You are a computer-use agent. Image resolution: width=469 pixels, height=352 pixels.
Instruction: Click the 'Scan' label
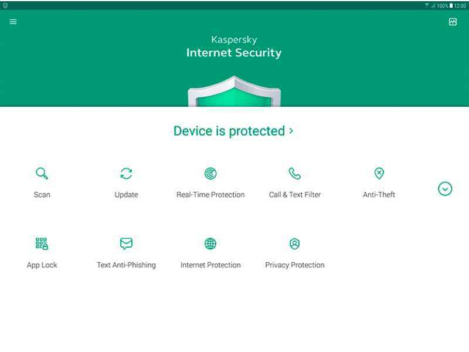pyautogui.click(x=42, y=195)
